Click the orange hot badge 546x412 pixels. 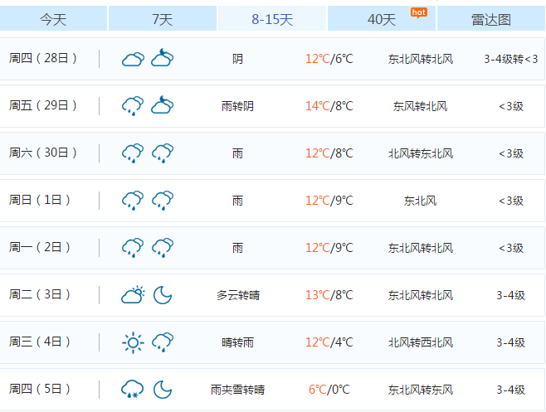point(418,13)
